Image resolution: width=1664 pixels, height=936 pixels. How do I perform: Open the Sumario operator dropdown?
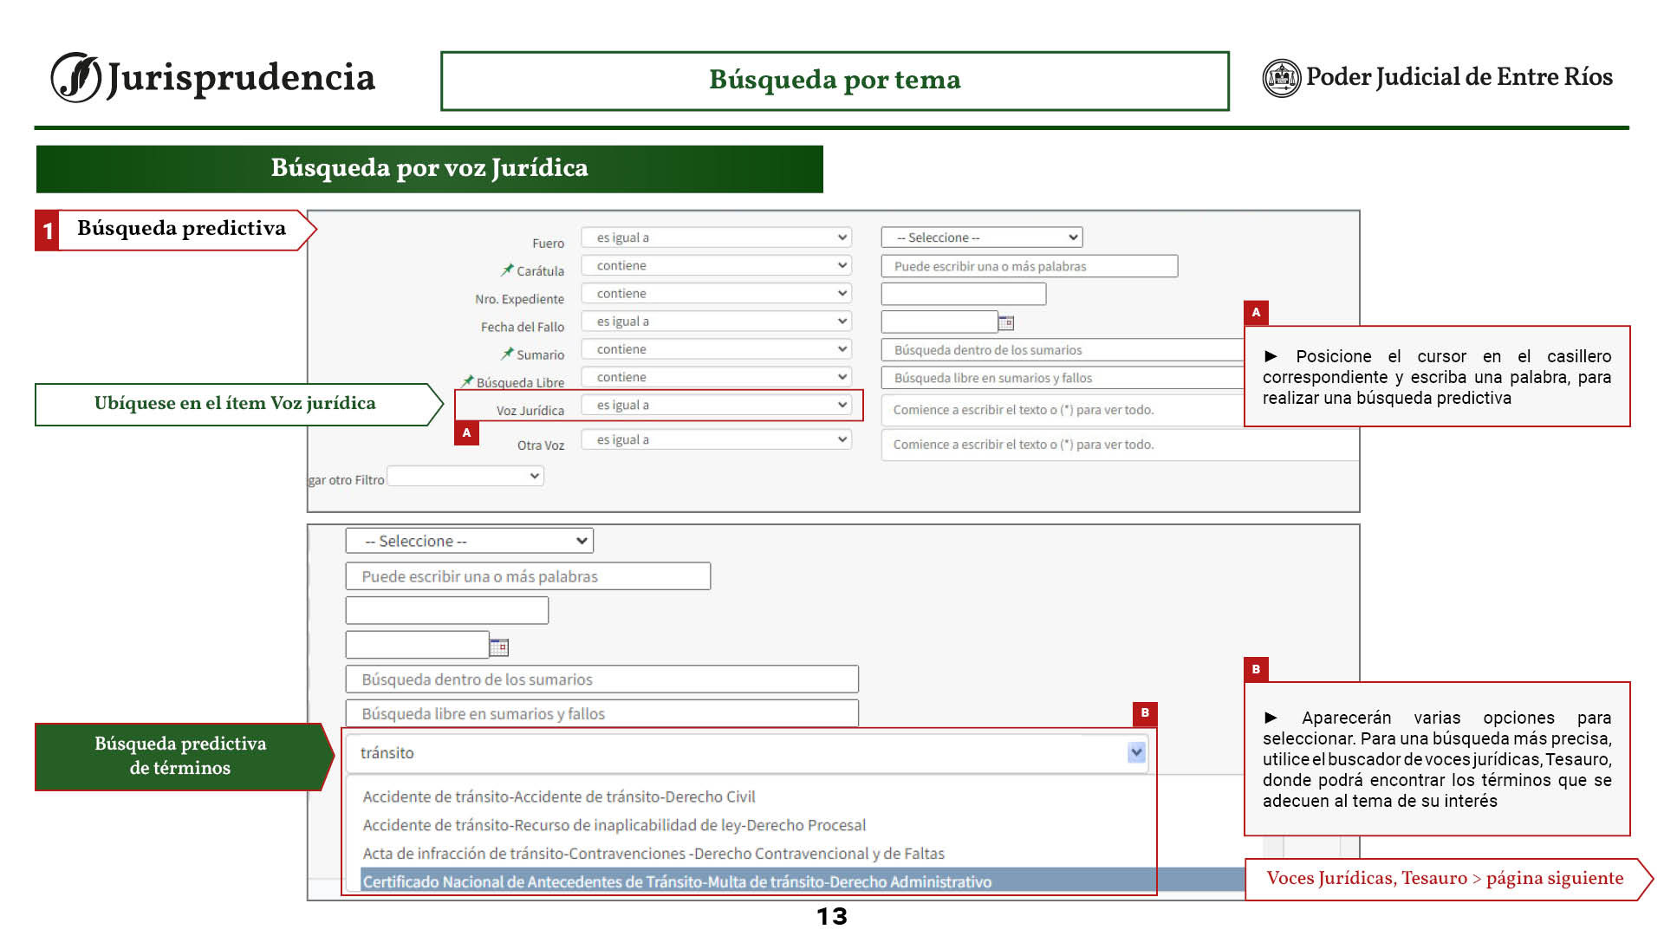coord(716,348)
